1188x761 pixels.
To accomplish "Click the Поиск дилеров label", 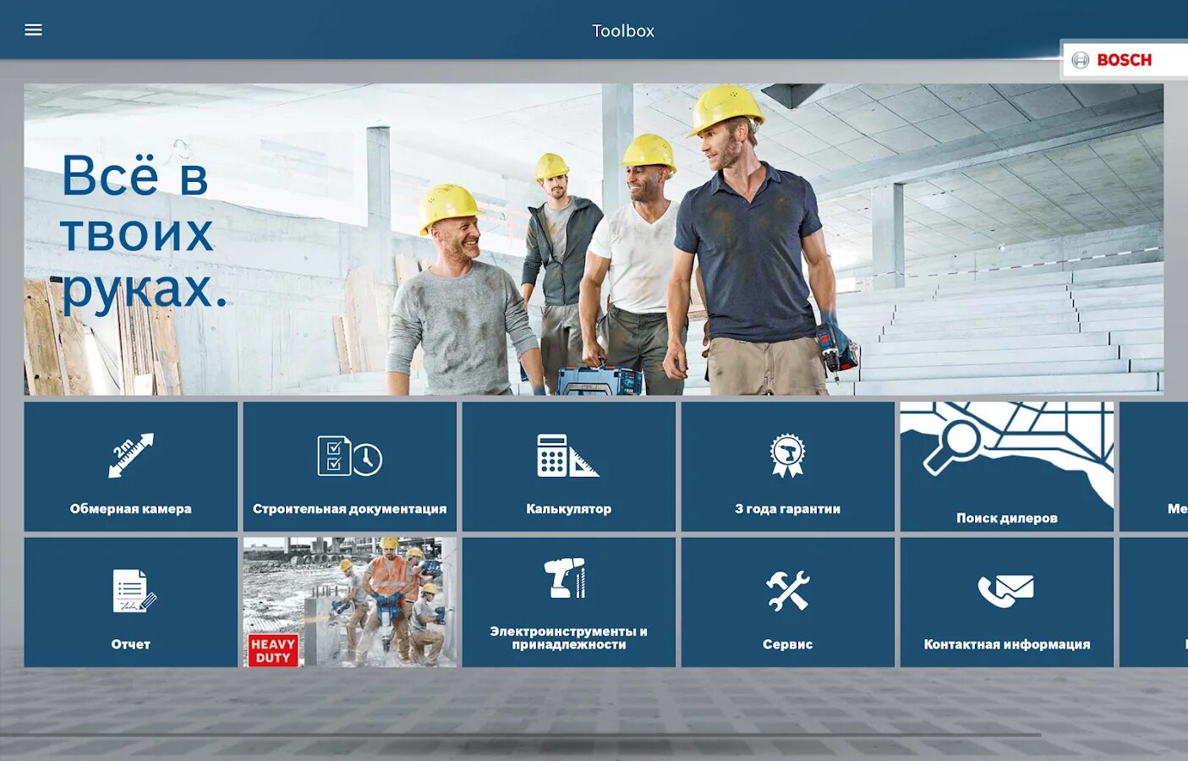I will click(1007, 518).
